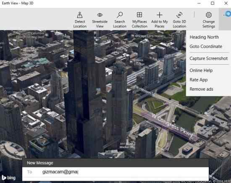
Task: Select Heading North menu entry
Action: (x=204, y=37)
